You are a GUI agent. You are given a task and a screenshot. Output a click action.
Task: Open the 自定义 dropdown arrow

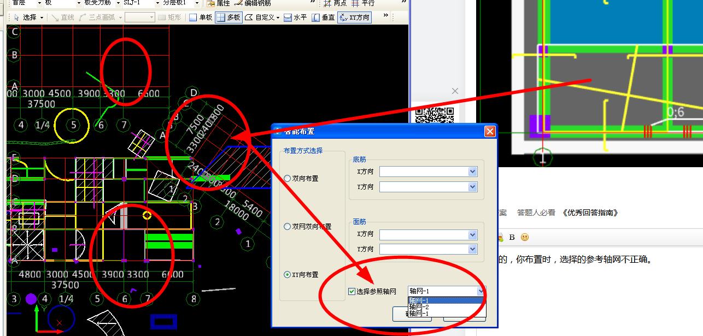tap(278, 17)
